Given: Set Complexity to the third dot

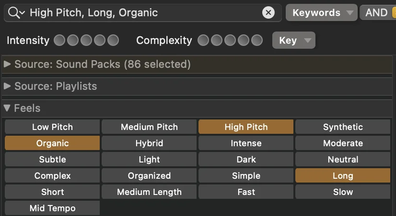Looking at the screenshot, I should pyautogui.click(x=230, y=40).
